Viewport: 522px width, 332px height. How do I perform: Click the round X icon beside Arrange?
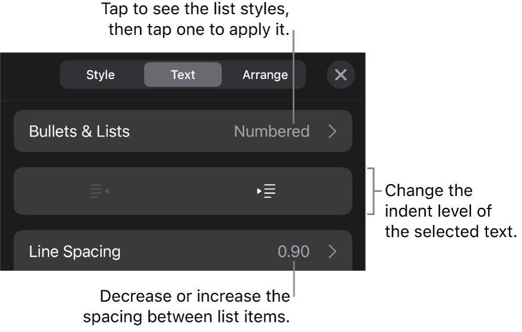[340, 75]
